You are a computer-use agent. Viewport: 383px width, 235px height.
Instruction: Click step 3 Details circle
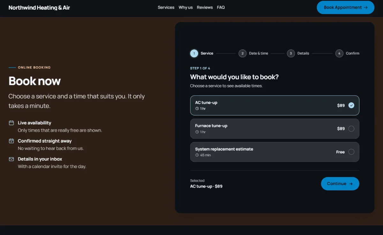point(291,53)
